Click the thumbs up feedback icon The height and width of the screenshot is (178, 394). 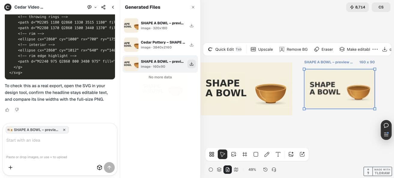tap(7, 110)
